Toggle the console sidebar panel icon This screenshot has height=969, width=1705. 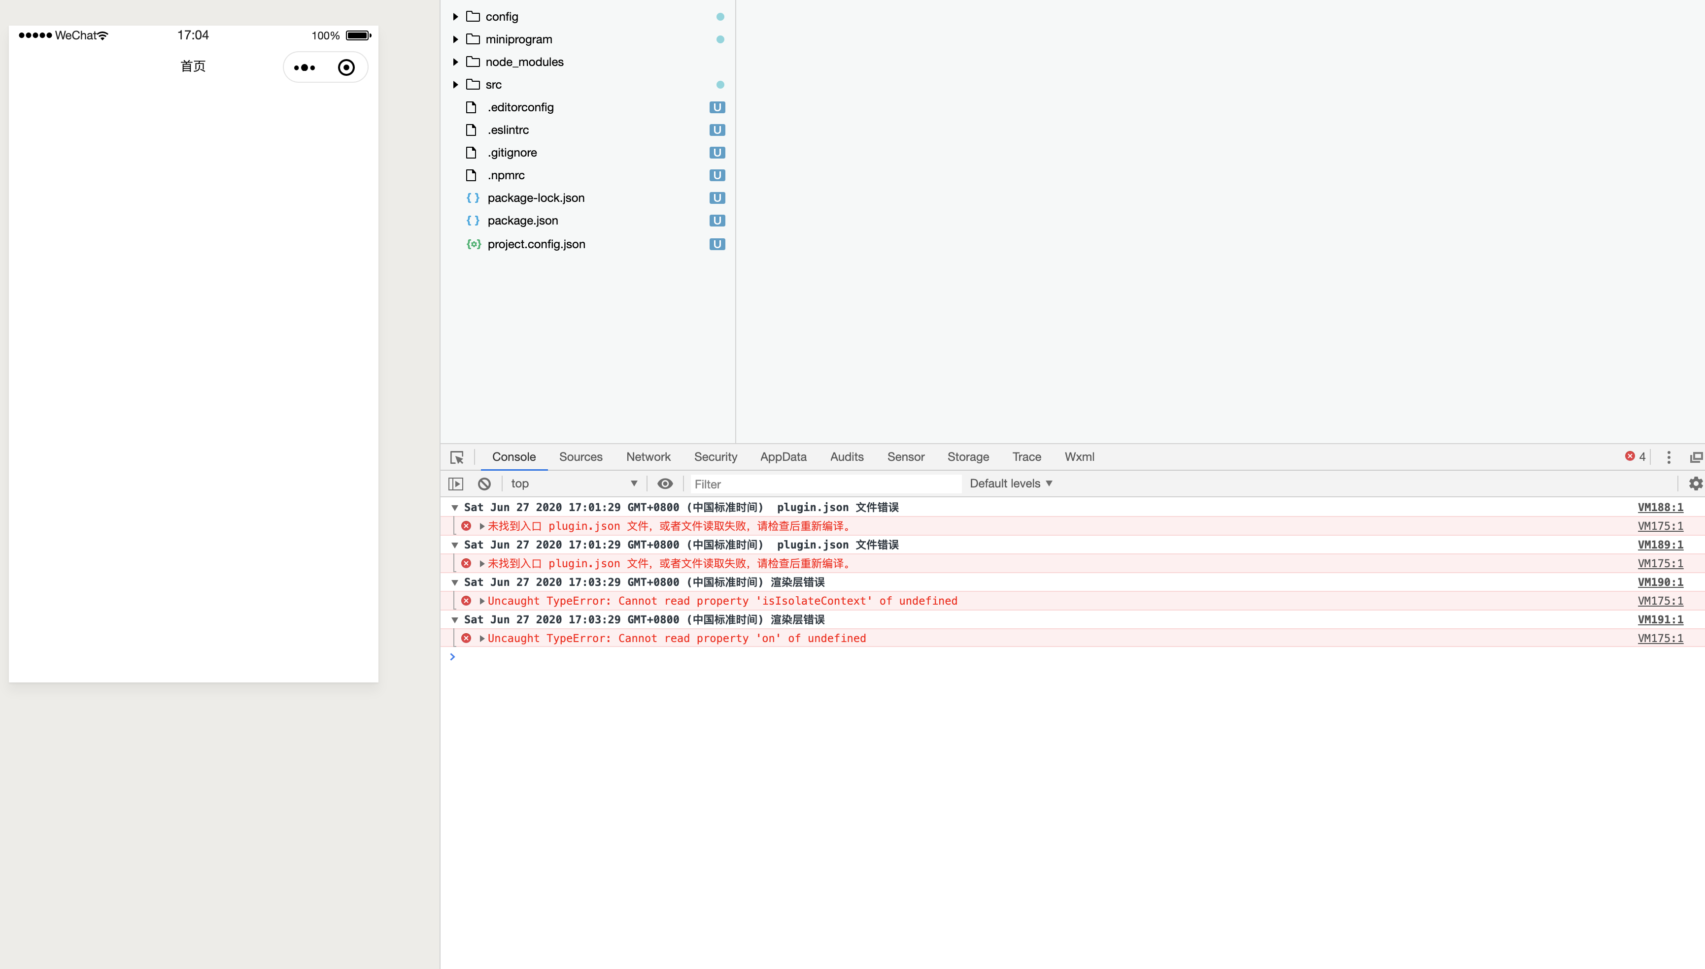click(x=456, y=483)
